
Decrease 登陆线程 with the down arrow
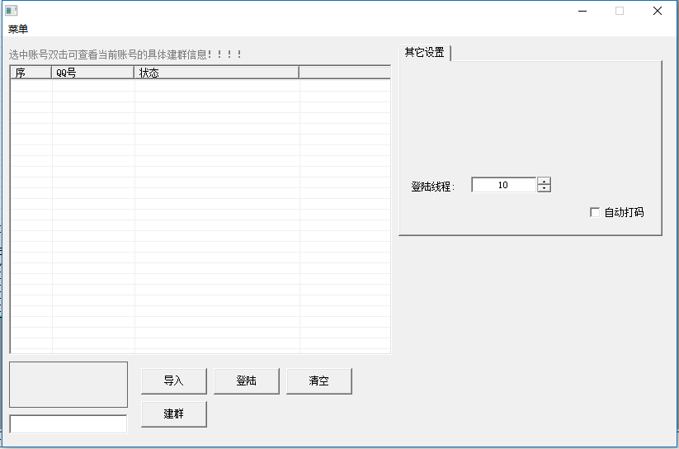[544, 188]
